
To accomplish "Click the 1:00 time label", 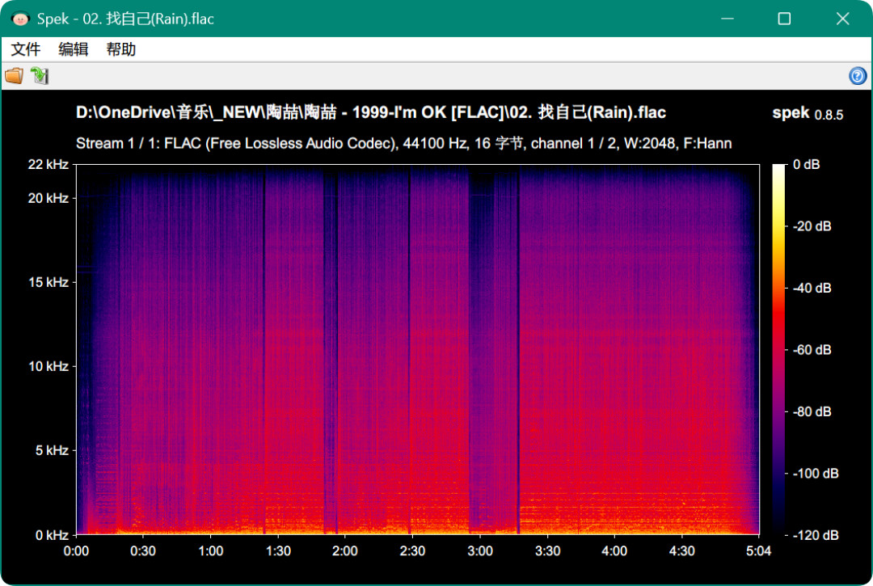I will coord(210,551).
